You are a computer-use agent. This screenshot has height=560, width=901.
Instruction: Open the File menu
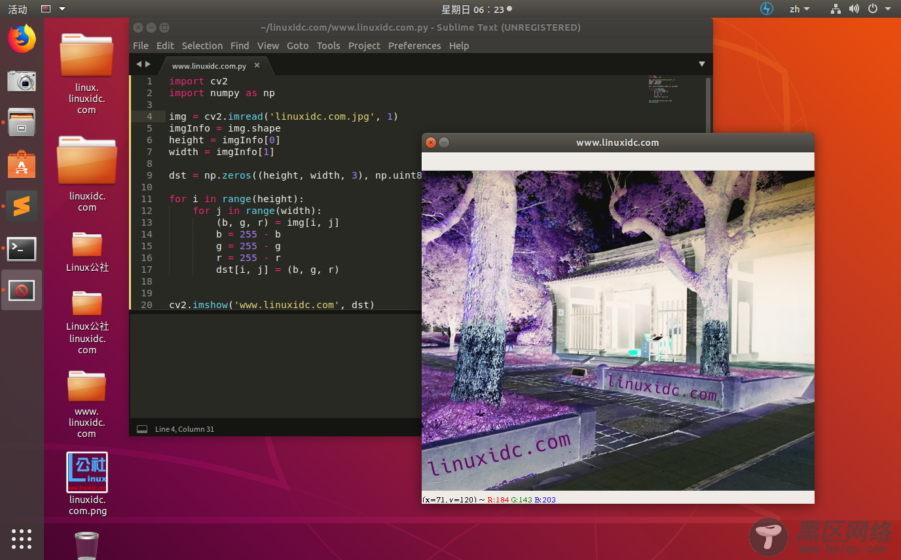(141, 46)
